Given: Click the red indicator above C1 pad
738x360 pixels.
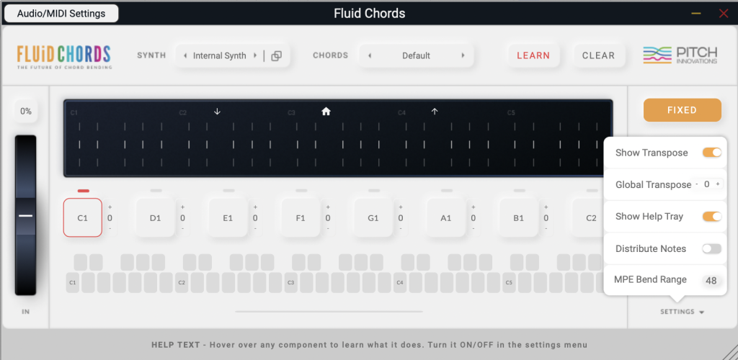Looking at the screenshot, I should tap(84, 190).
